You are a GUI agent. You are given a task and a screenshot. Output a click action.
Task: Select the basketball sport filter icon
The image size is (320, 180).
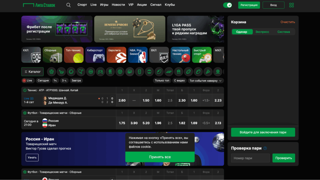(x=91, y=72)
